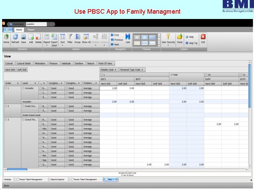
Task: Close the View document tab
Action: pos(116,179)
